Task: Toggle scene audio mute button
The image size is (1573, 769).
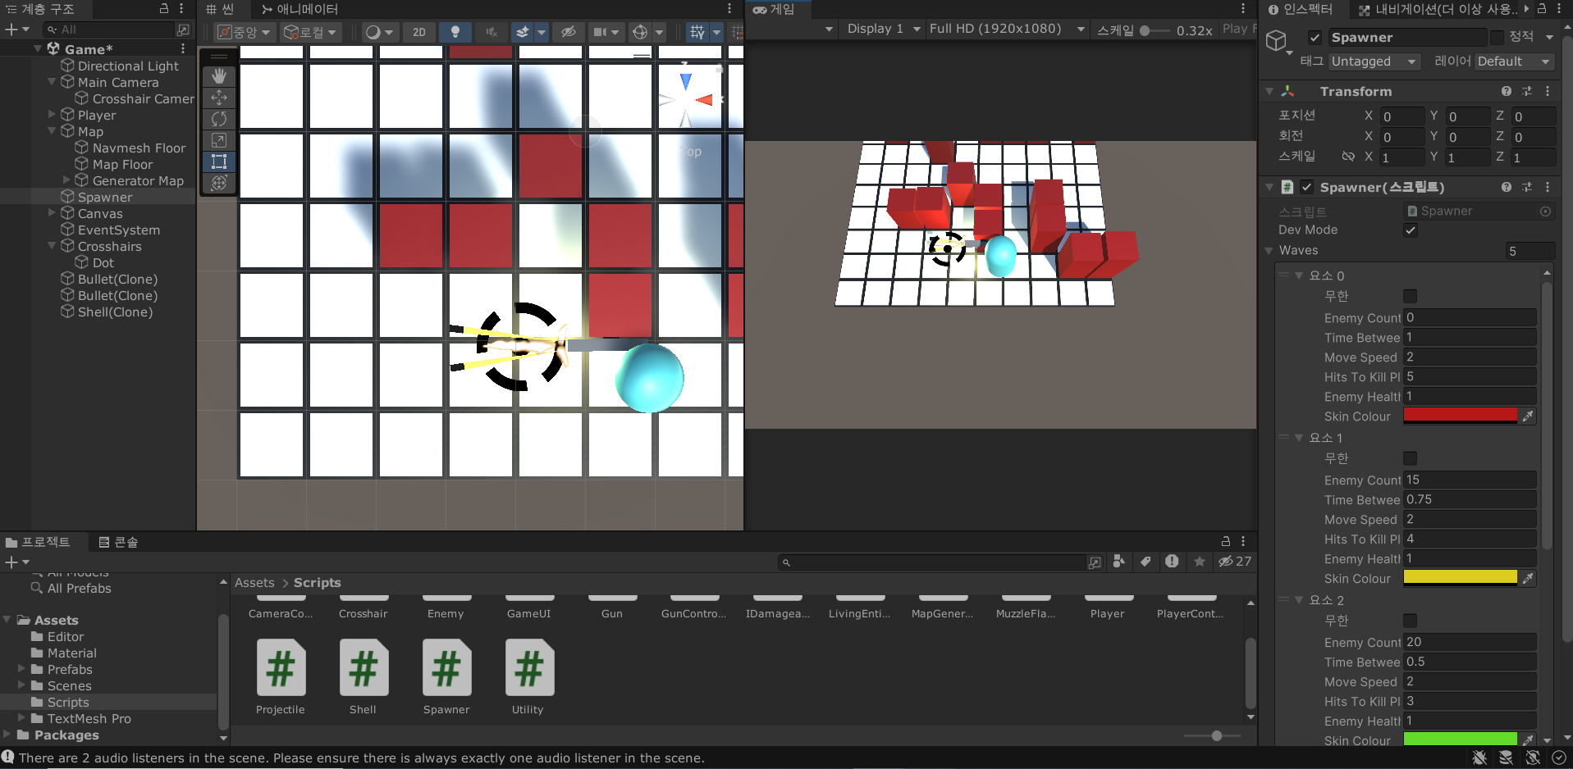Action: tap(492, 32)
